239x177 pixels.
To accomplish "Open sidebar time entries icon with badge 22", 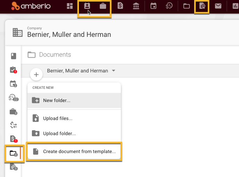I will 14,98.
